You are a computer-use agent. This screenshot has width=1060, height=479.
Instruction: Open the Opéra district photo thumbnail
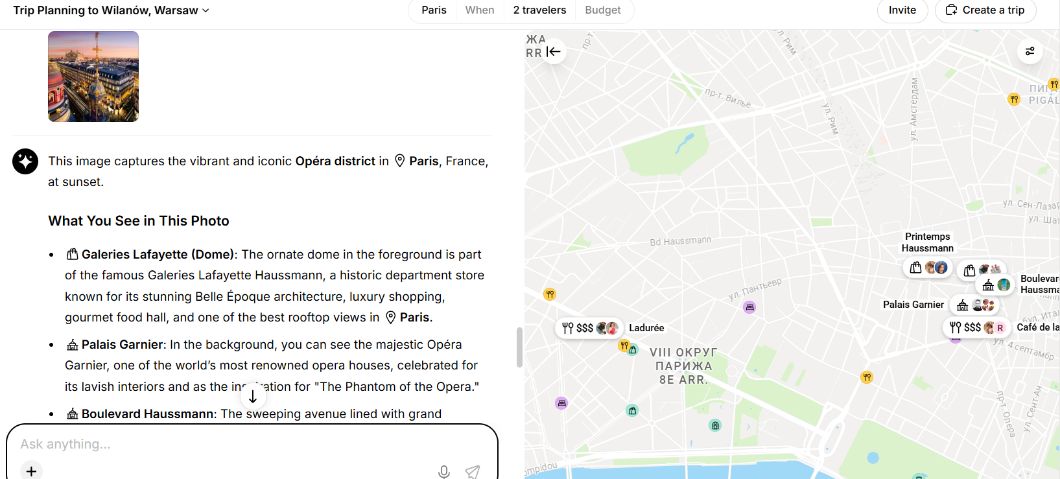pyautogui.click(x=93, y=76)
